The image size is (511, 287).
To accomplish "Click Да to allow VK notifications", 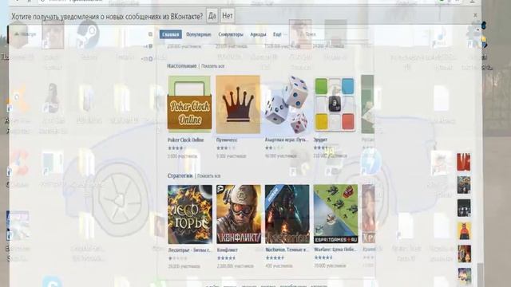I will [x=212, y=16].
